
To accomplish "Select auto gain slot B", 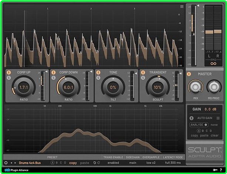I will [x=203, y=131].
